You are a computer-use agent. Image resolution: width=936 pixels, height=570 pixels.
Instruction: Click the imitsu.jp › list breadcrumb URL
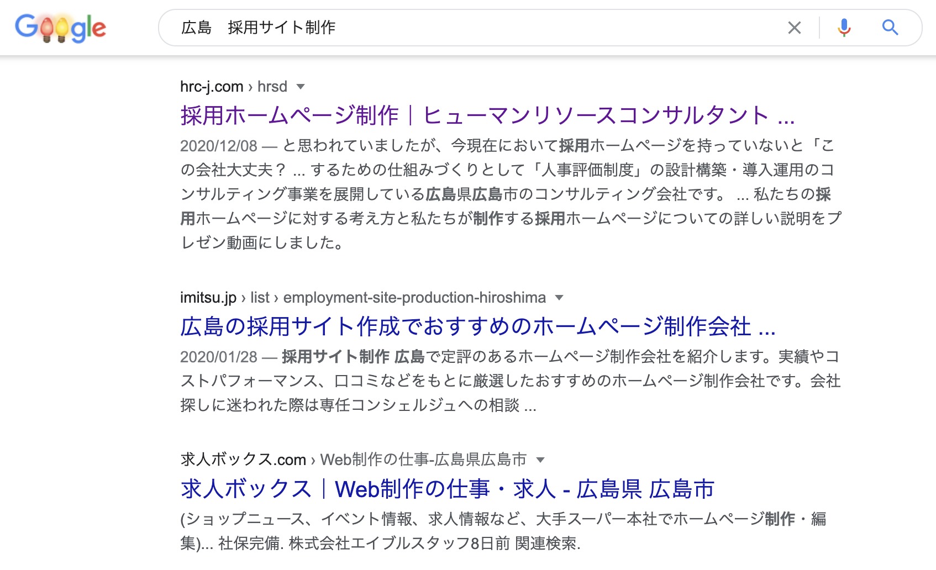363,298
